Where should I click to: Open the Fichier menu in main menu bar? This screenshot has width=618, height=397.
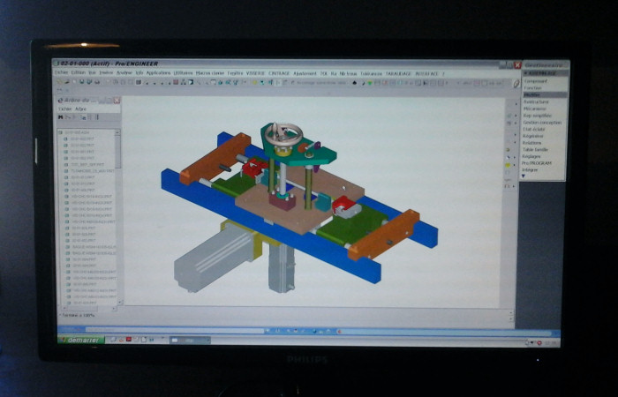(61, 73)
